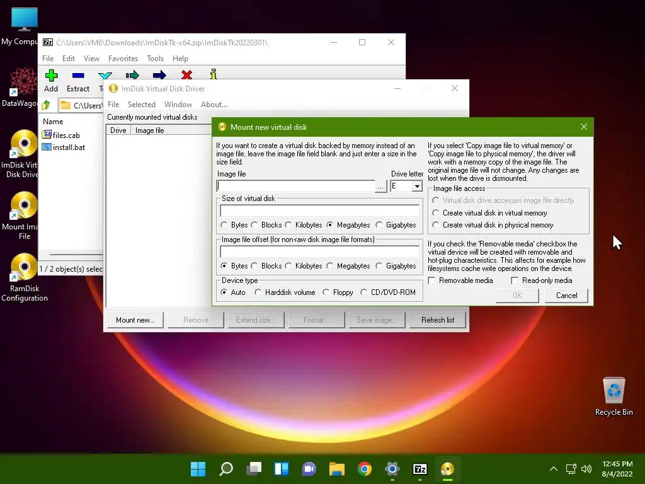Image resolution: width=645 pixels, height=484 pixels.
Task: Open the Drive letter dropdown
Action: click(417, 186)
